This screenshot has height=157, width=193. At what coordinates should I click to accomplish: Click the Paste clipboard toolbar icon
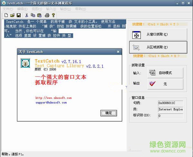39,15
